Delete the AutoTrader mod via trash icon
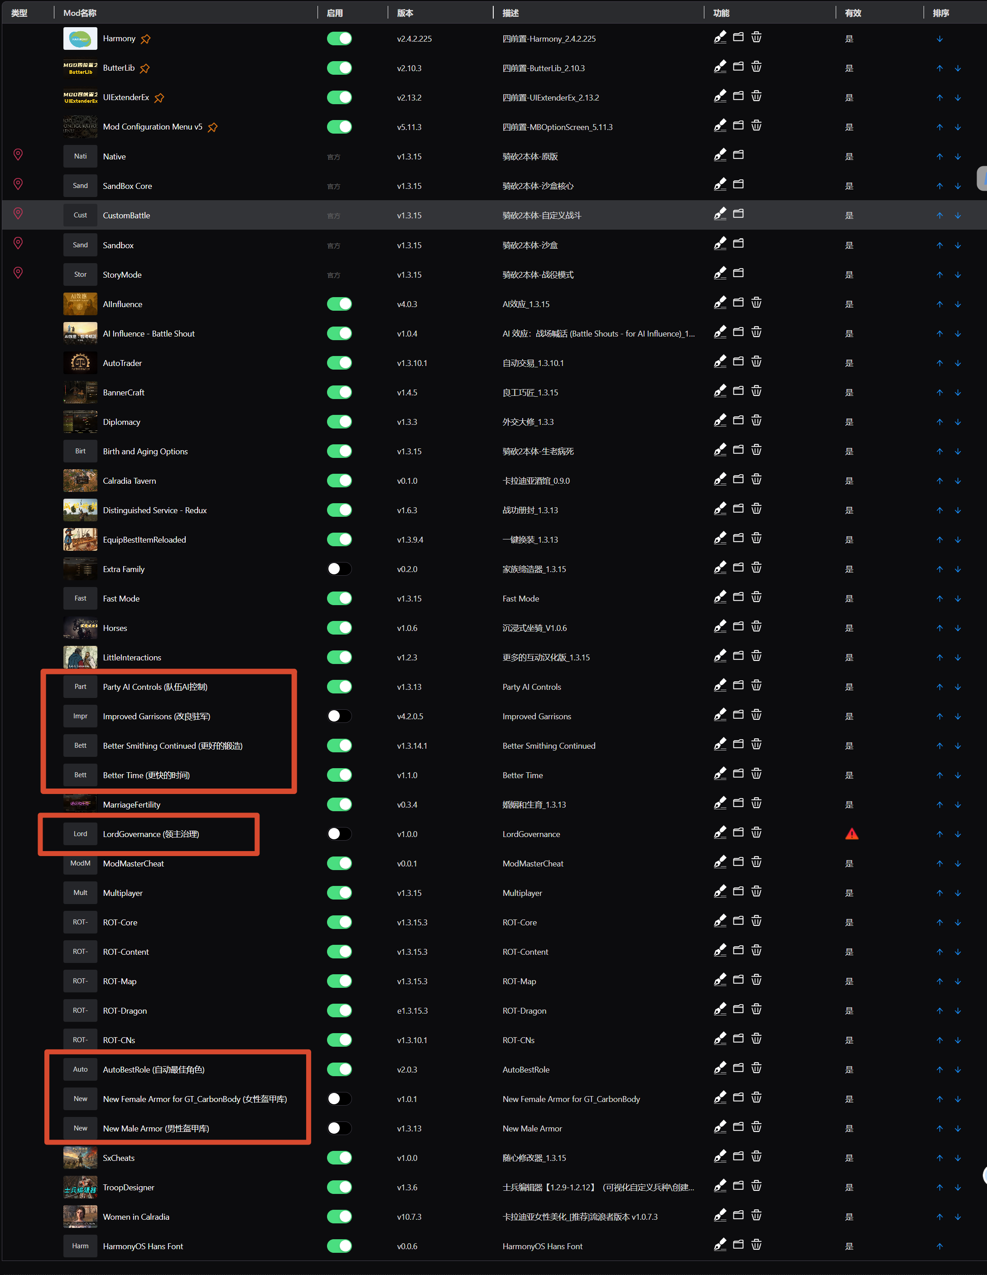Viewport: 987px width, 1275px height. click(756, 362)
